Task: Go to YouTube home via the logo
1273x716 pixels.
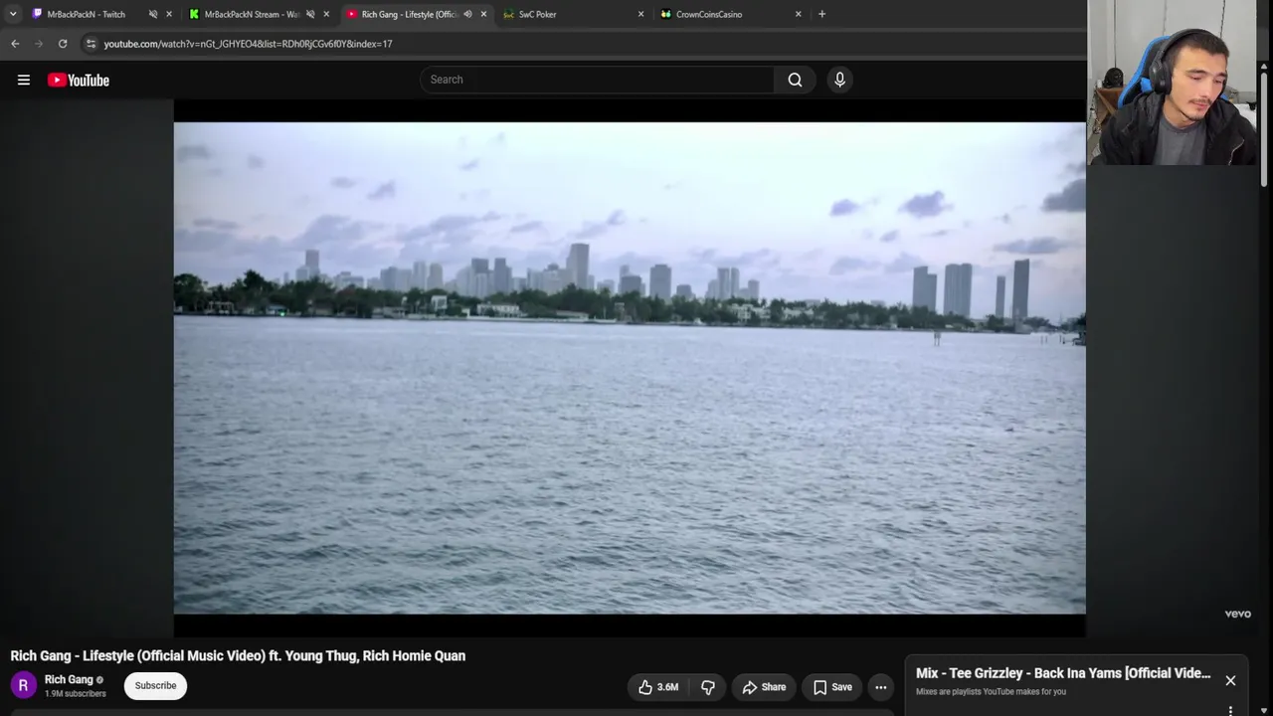Action: [x=79, y=81]
